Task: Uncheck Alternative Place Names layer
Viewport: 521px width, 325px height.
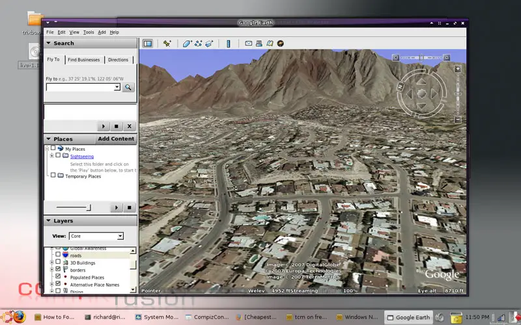Action: tap(58, 283)
